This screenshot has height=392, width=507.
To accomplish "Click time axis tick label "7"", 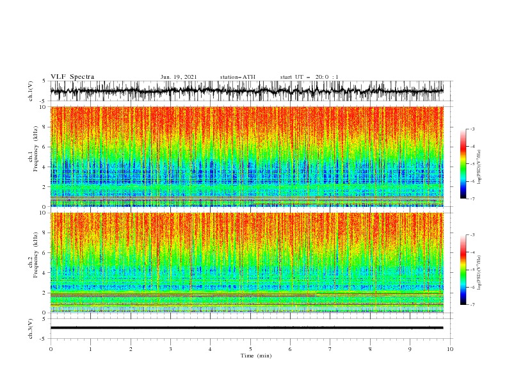I will pos(330,349).
